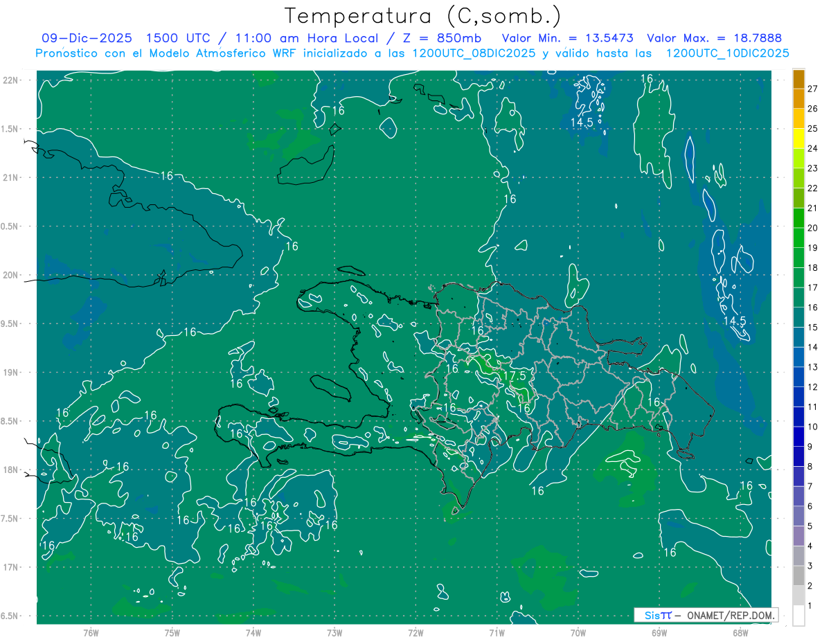Click the "19N" latitude axis label
This screenshot has width=831, height=642.
(11, 372)
